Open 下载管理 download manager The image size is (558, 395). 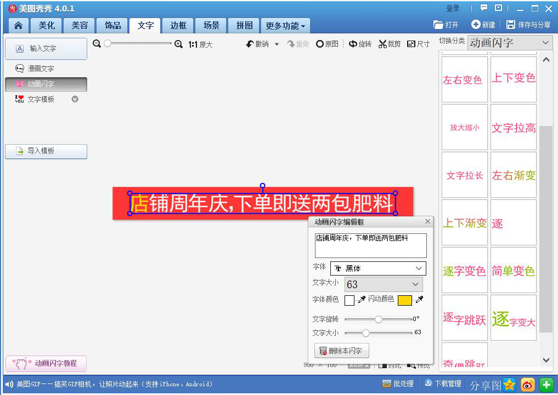click(443, 383)
